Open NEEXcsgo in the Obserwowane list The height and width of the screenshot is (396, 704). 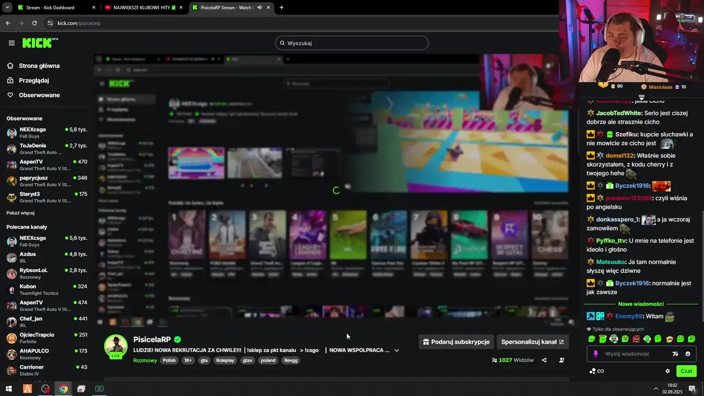click(x=46, y=133)
